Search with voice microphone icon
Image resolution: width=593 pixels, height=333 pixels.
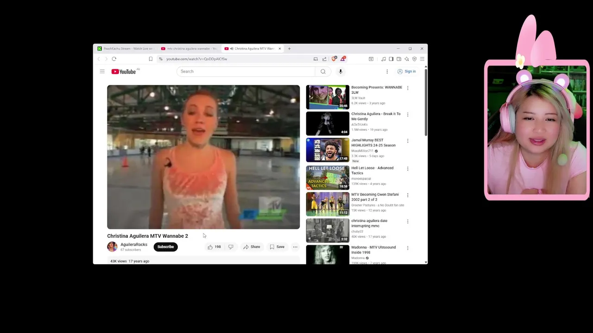[341, 71]
